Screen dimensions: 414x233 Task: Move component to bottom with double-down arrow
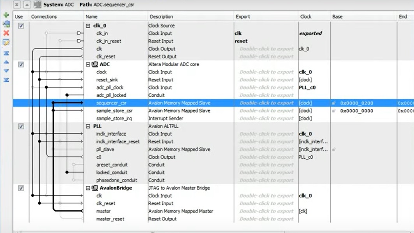point(6,80)
